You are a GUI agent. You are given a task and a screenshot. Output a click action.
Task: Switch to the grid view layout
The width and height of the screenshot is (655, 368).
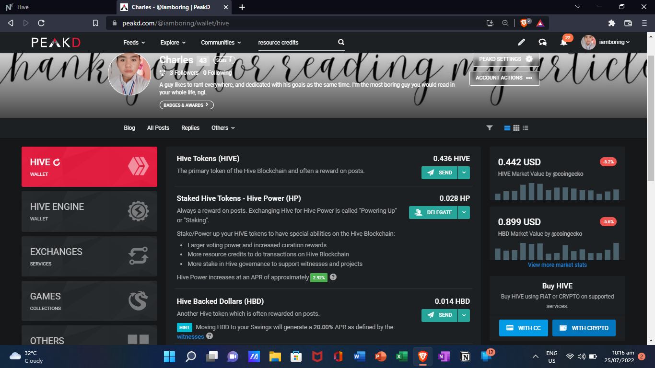516,128
